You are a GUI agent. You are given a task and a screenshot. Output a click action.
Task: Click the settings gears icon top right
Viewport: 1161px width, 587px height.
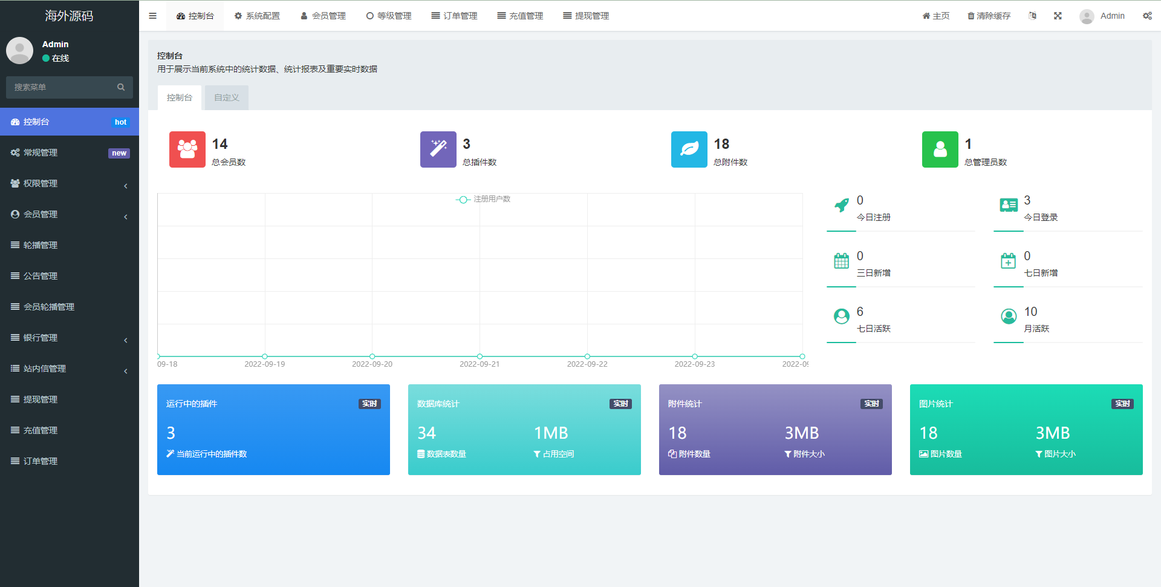(1146, 16)
